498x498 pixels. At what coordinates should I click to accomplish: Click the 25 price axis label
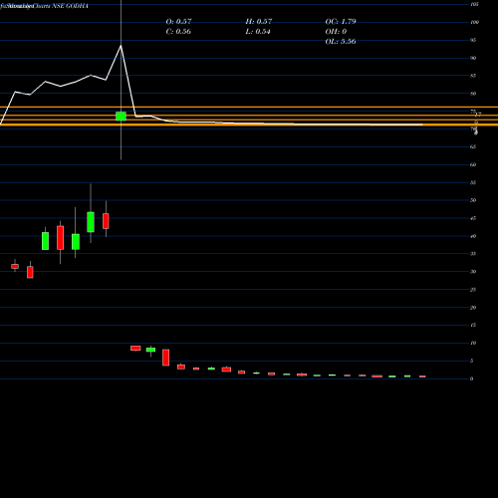click(x=473, y=290)
